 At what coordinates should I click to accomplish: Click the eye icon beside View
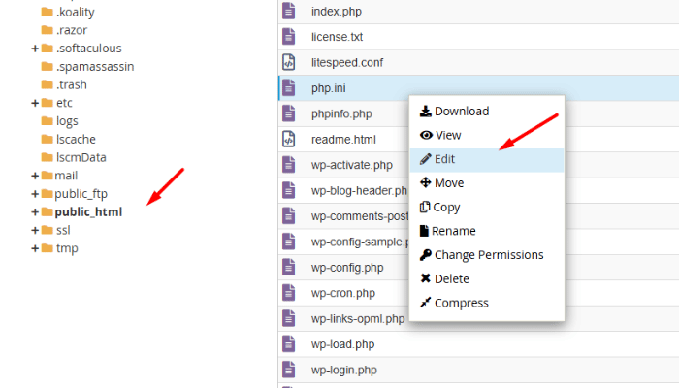coord(426,135)
